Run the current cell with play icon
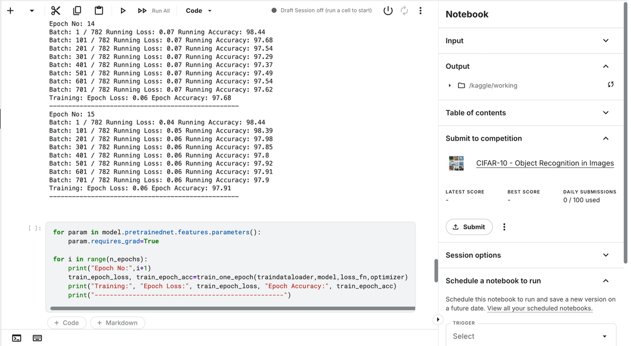 [123, 11]
